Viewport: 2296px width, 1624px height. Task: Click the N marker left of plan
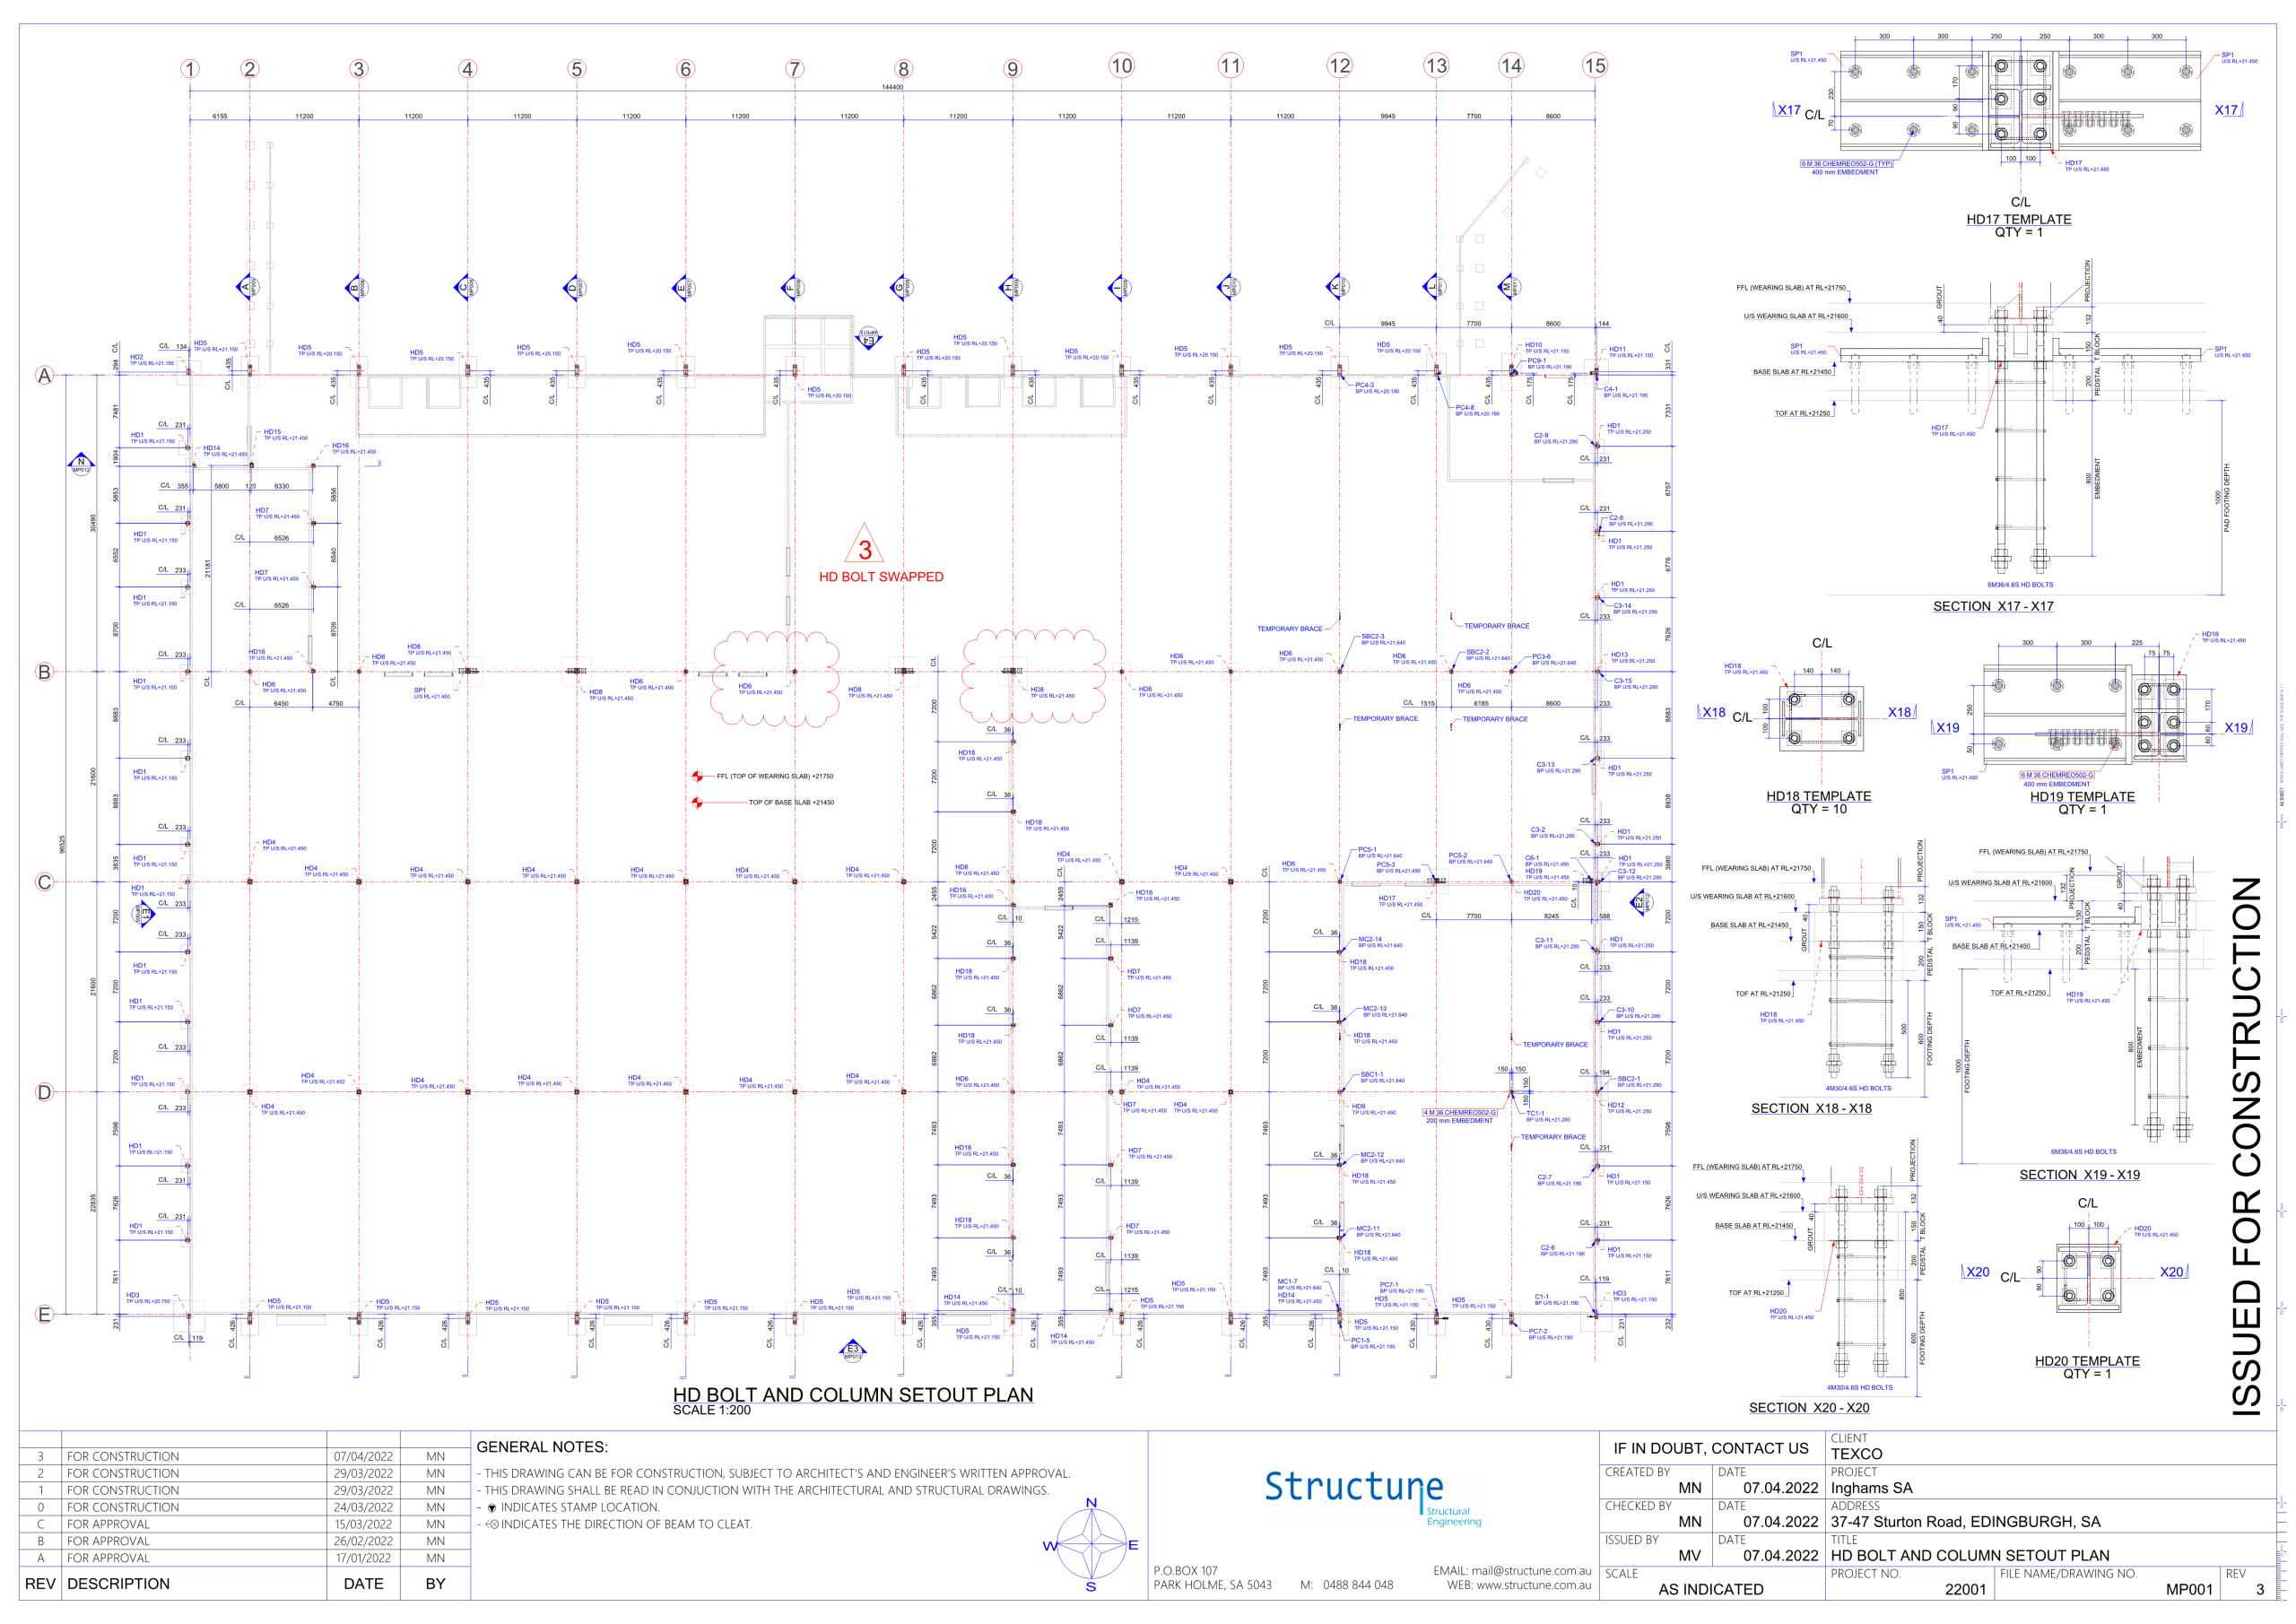click(x=81, y=463)
